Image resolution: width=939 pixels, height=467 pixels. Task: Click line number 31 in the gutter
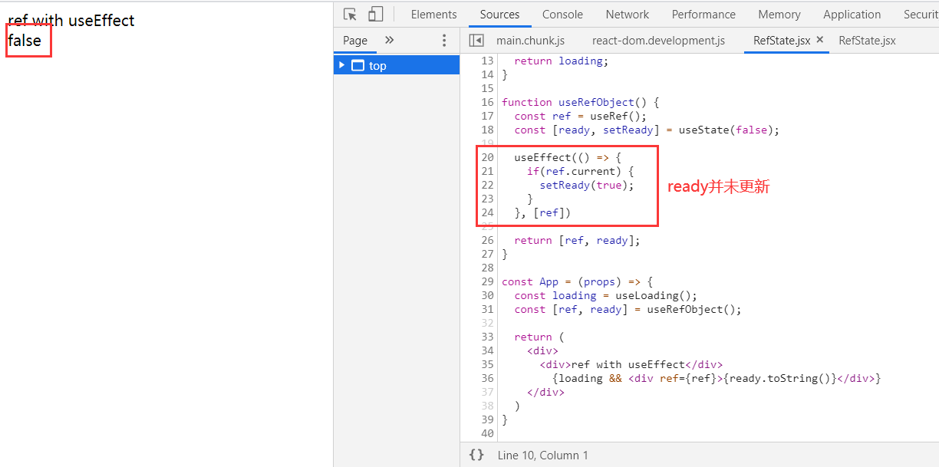tap(488, 309)
